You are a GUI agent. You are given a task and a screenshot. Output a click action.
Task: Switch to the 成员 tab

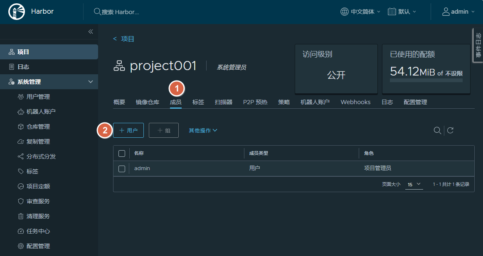tap(175, 102)
